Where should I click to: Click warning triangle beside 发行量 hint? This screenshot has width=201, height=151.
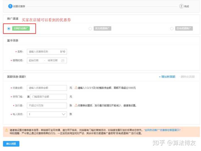[76, 105]
